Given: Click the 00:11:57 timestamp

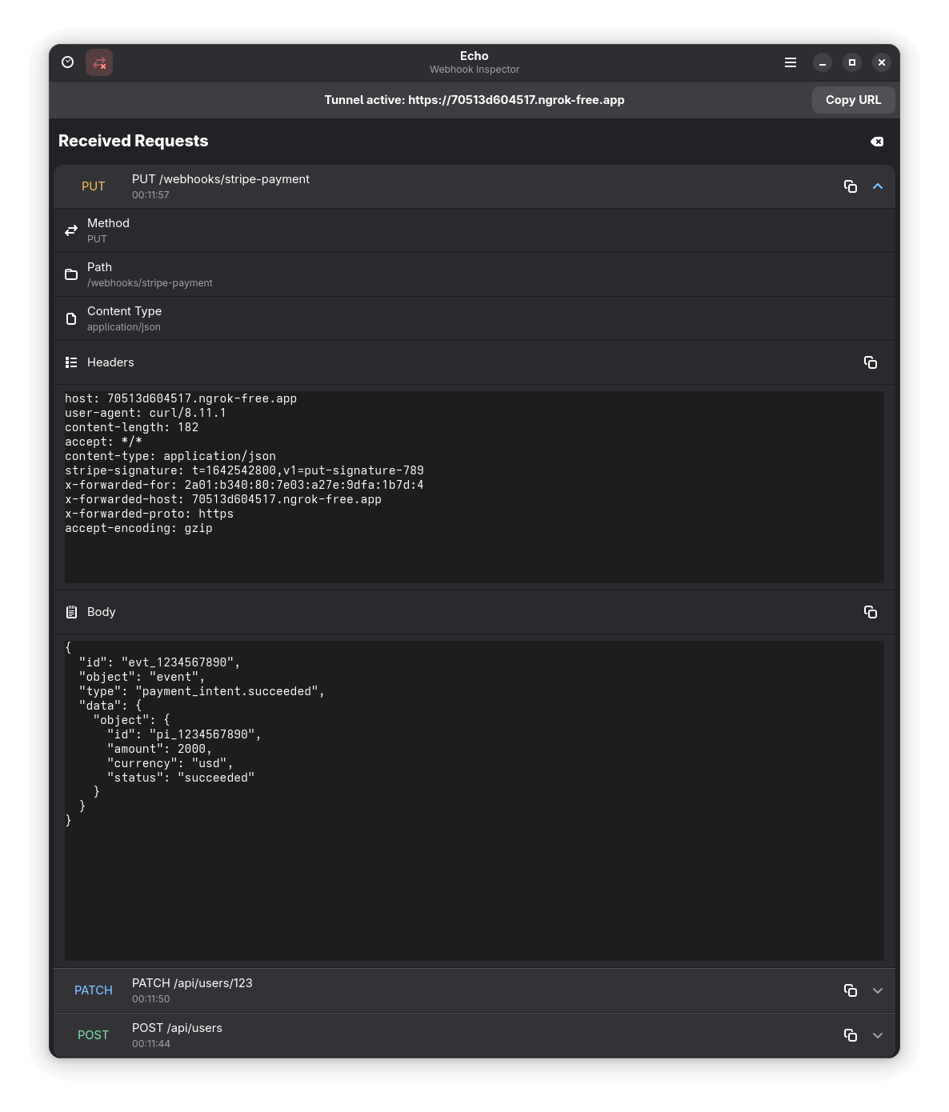Looking at the screenshot, I should click(150, 195).
